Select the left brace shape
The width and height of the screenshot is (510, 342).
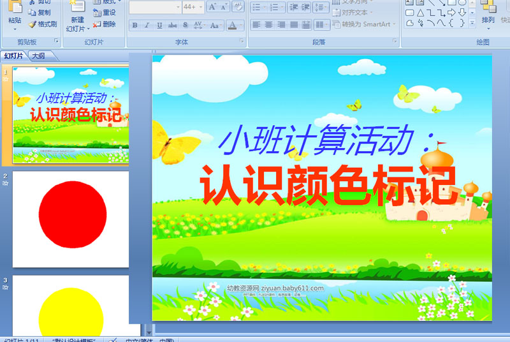[451, 23]
